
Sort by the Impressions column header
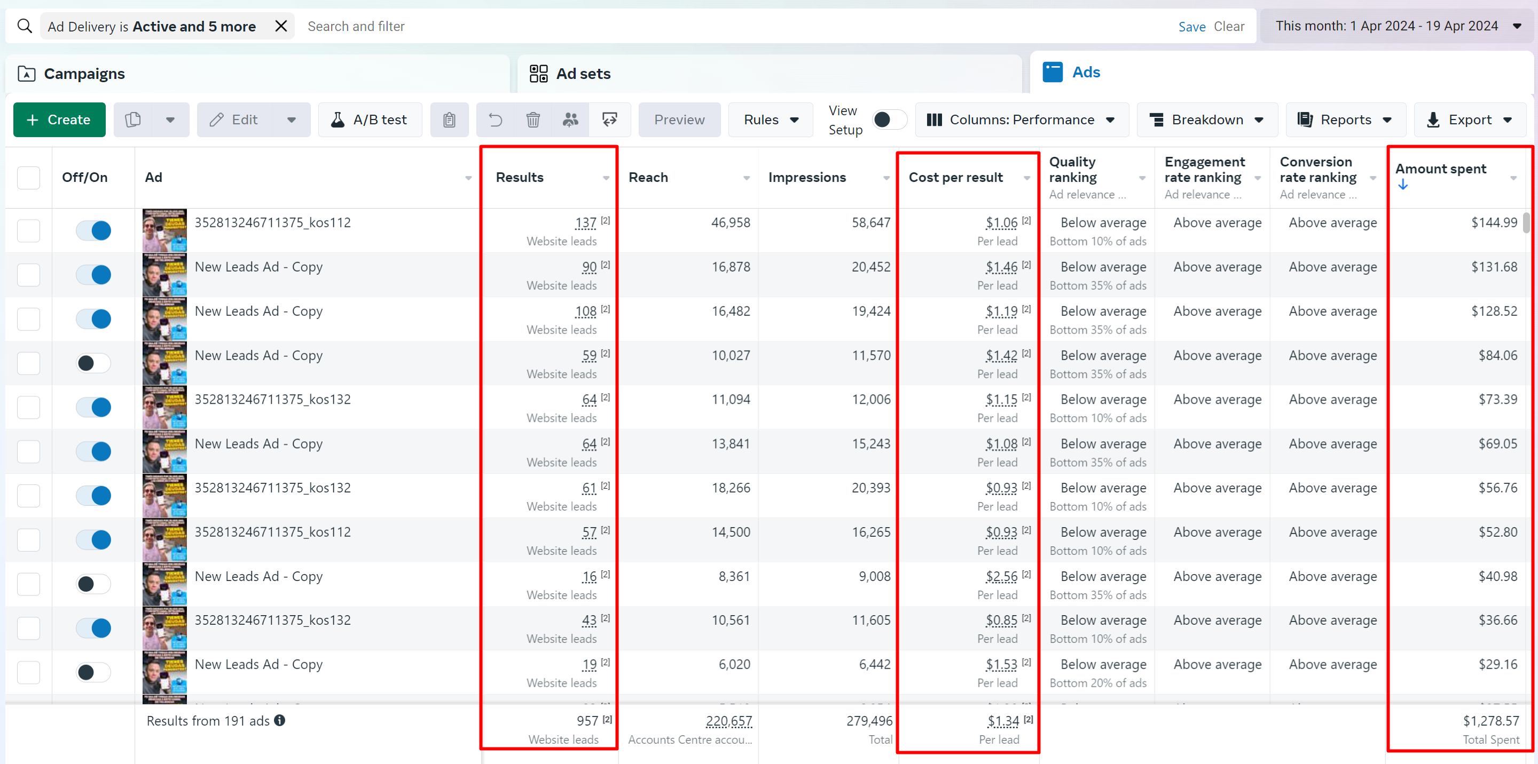point(807,178)
